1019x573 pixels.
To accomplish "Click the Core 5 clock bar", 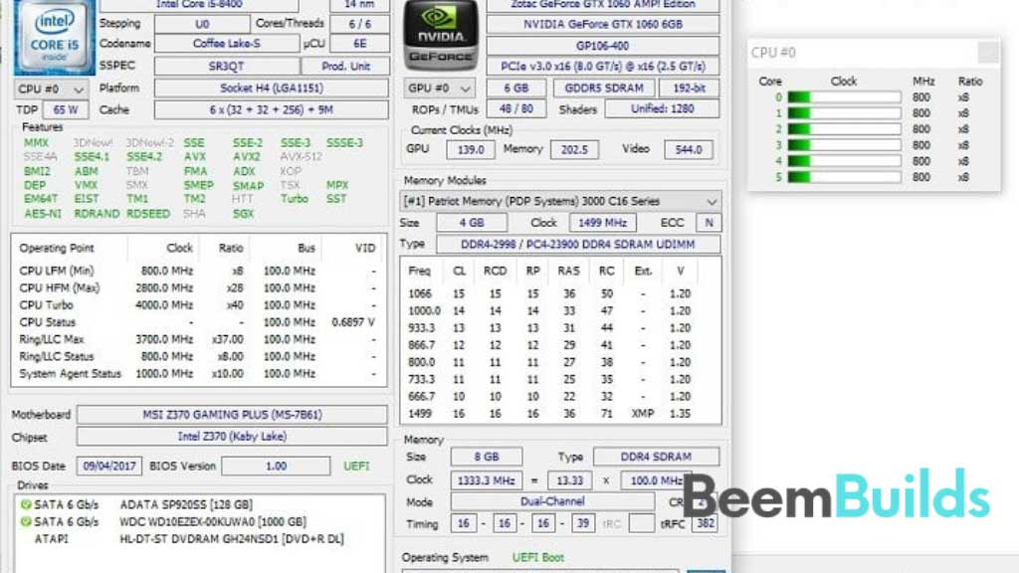I will coord(844,177).
